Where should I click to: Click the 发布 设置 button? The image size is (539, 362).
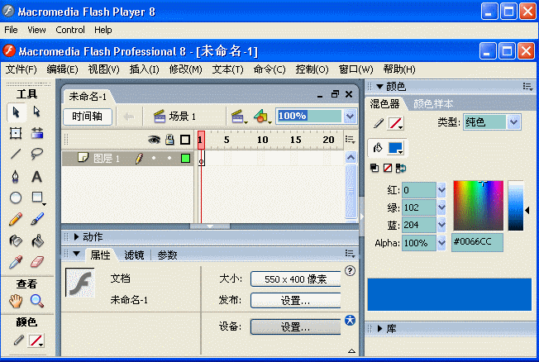pyautogui.click(x=296, y=301)
